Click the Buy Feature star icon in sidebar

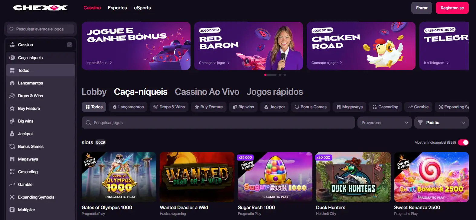(x=12, y=108)
